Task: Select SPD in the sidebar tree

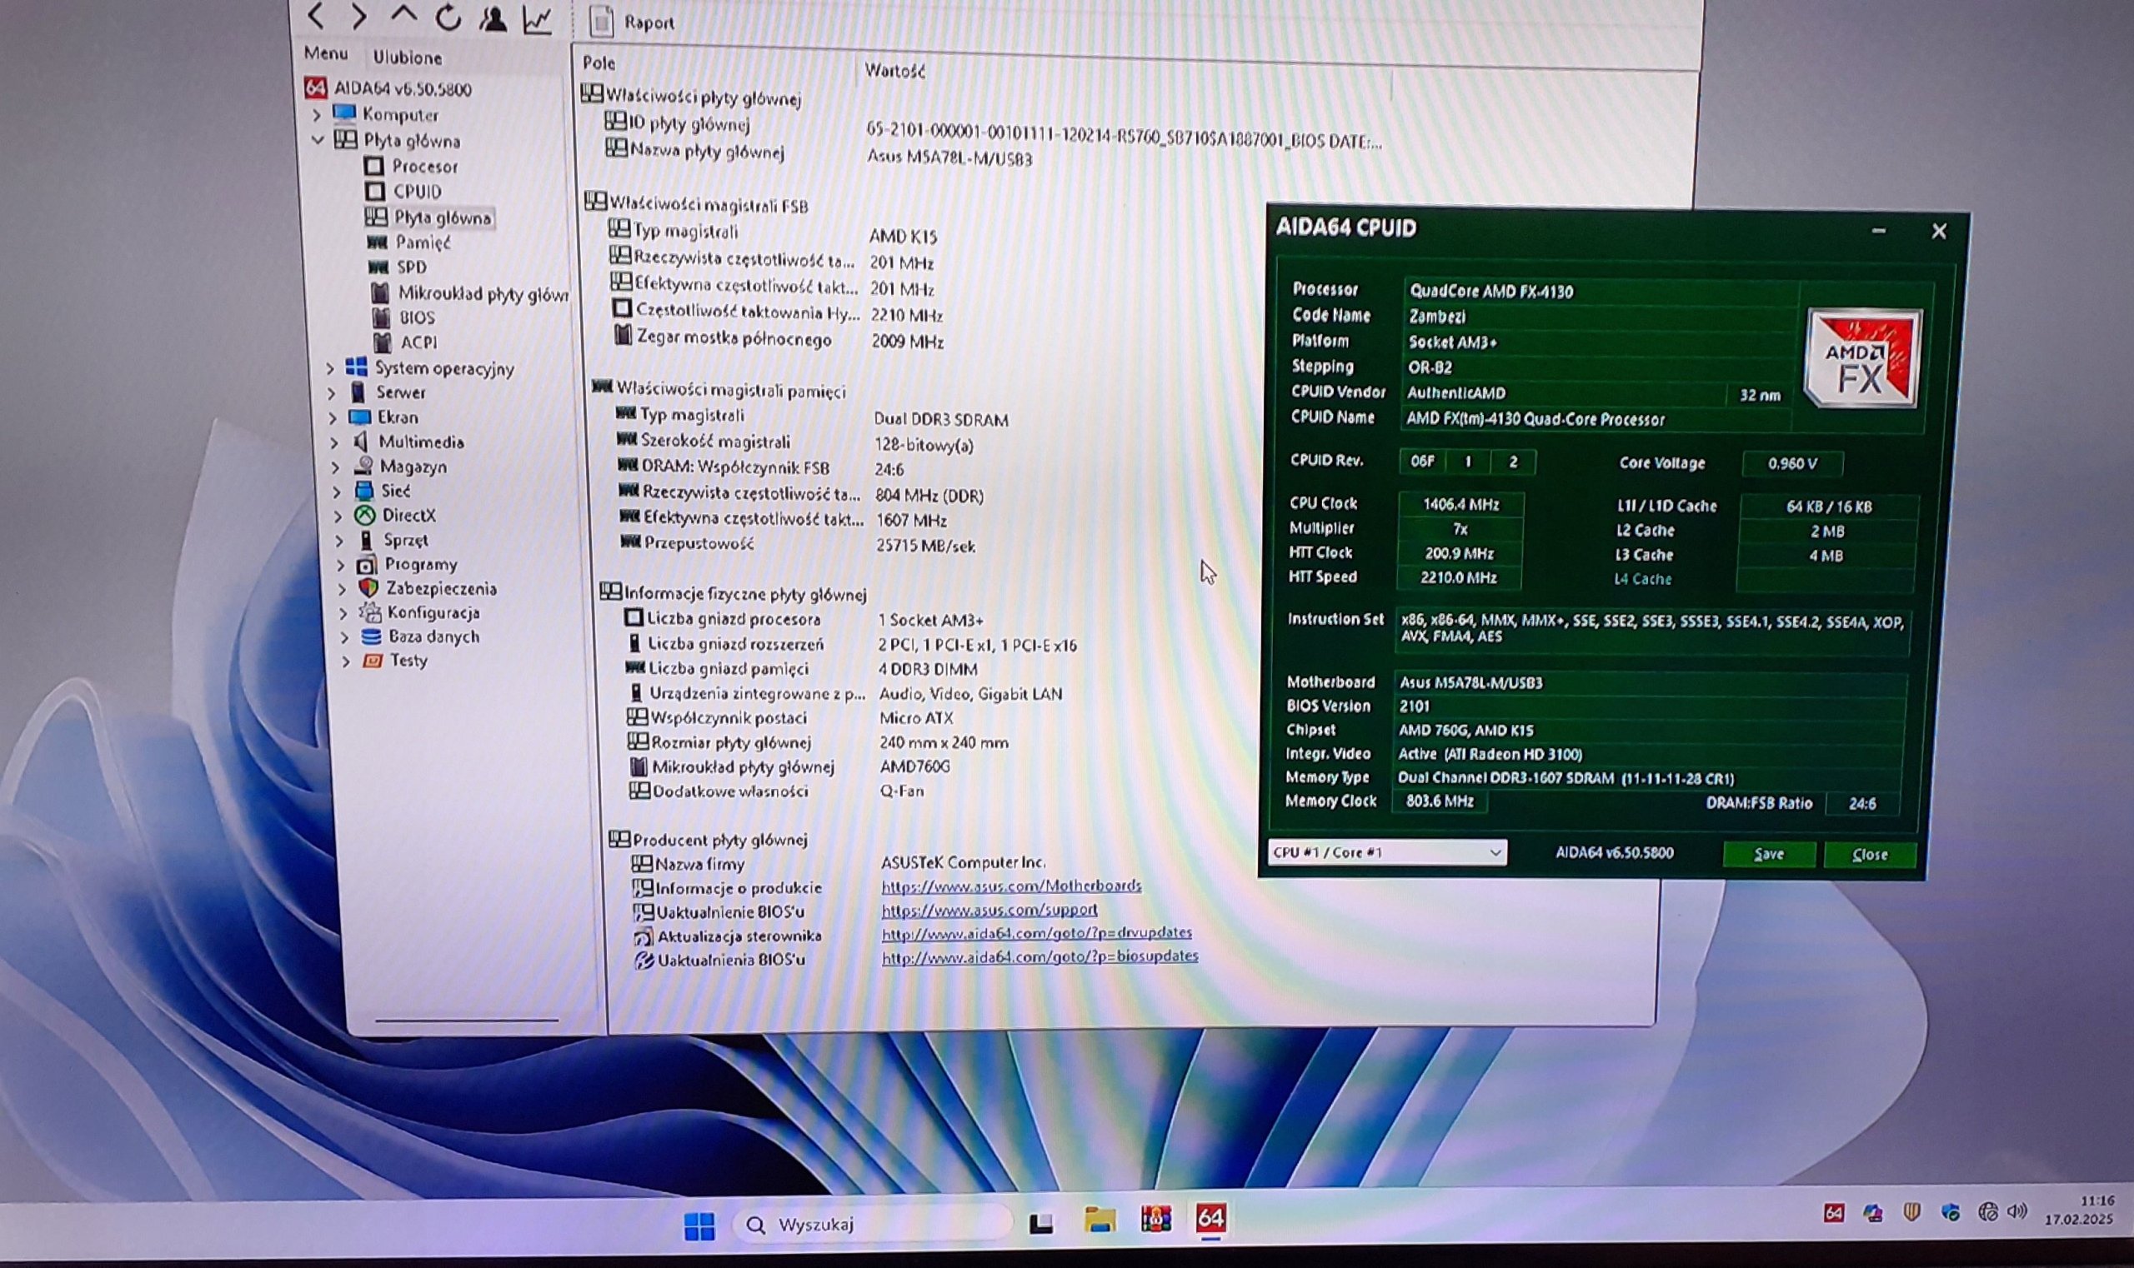Action: (x=410, y=267)
